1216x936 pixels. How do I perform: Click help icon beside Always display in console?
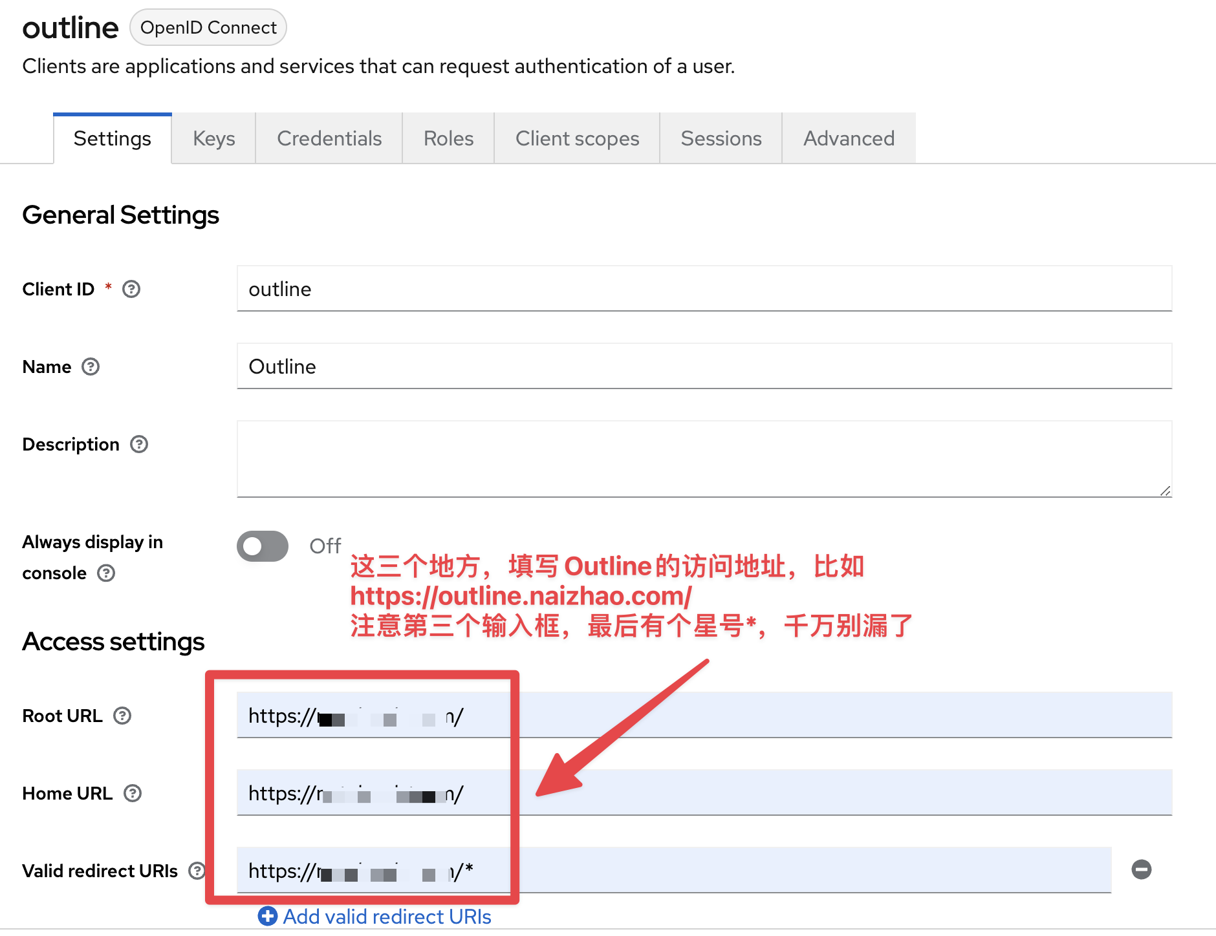click(106, 573)
